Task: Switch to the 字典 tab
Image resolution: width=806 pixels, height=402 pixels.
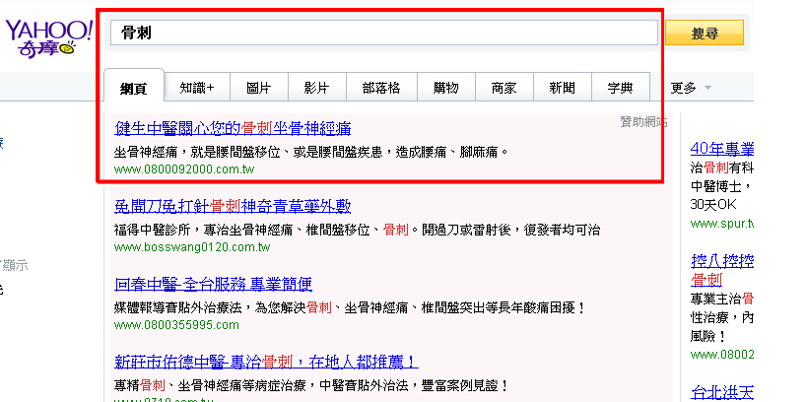Action: tap(621, 88)
